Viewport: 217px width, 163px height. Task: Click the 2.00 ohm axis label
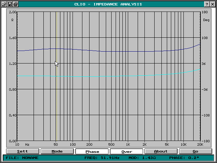click(x=13, y=12)
